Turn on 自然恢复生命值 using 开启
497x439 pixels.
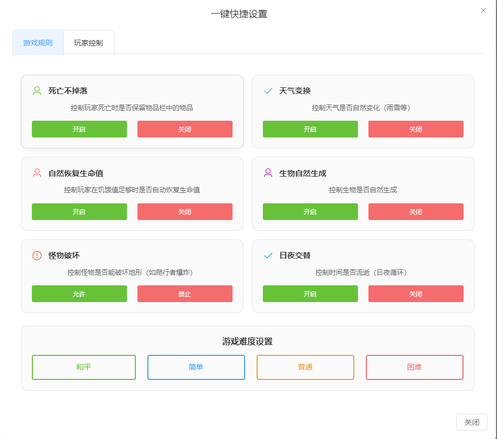pos(79,212)
